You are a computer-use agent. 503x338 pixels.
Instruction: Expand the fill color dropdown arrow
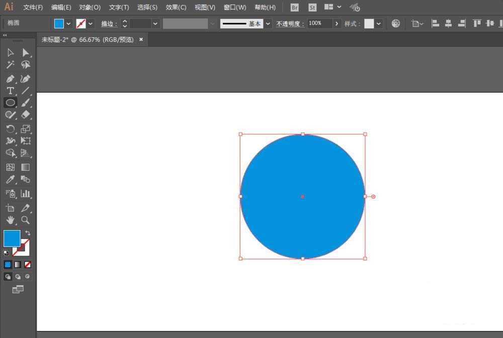point(68,24)
